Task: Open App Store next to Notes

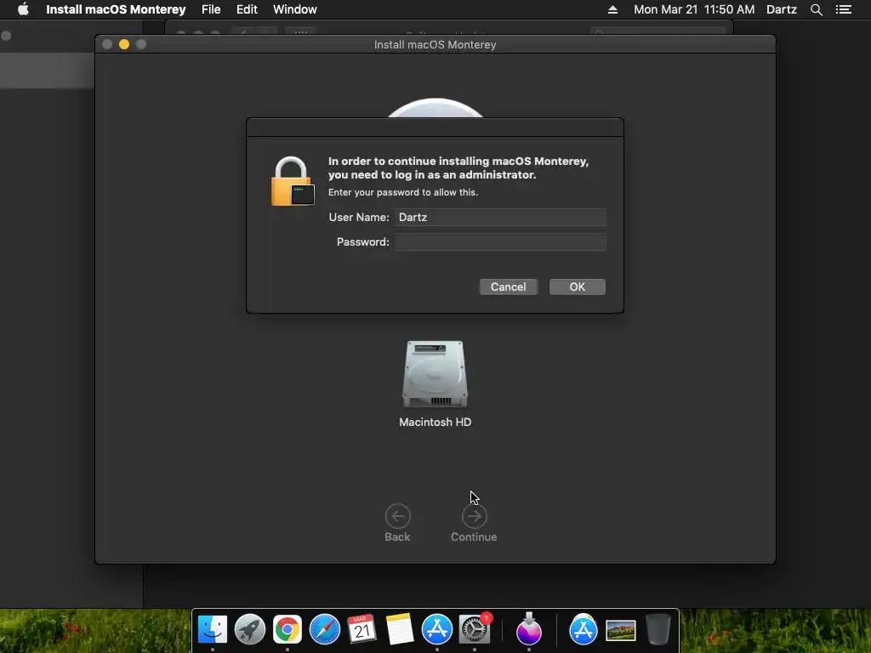Action: coord(436,630)
